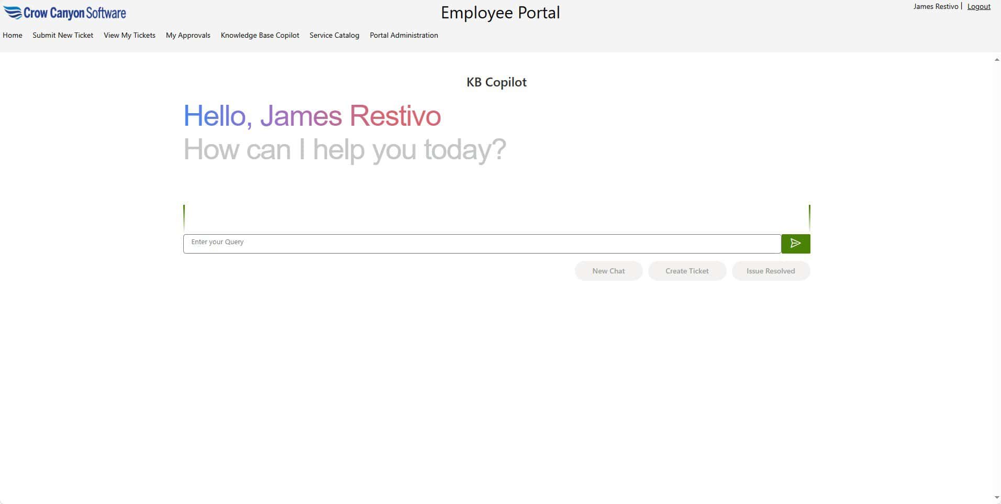Open Portal Administration
Screen dimensions: 1001x504
pyautogui.click(x=404, y=35)
